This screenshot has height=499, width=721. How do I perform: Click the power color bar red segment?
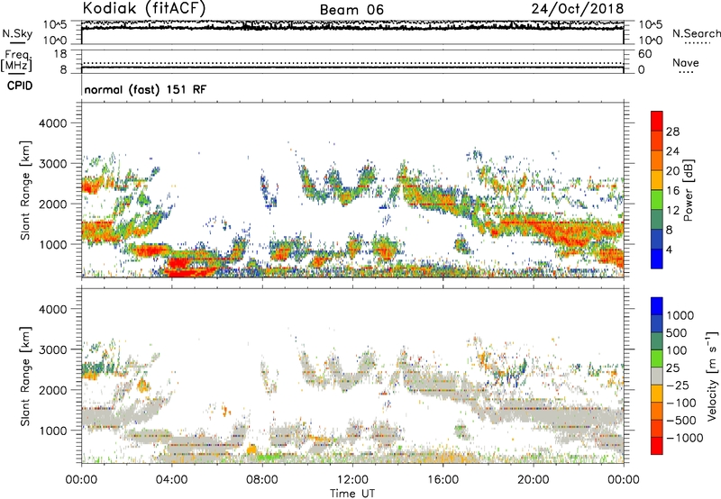click(657, 121)
